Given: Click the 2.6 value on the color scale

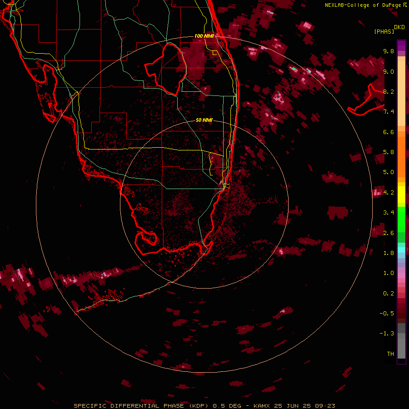Looking at the screenshot, I should coord(389,233).
